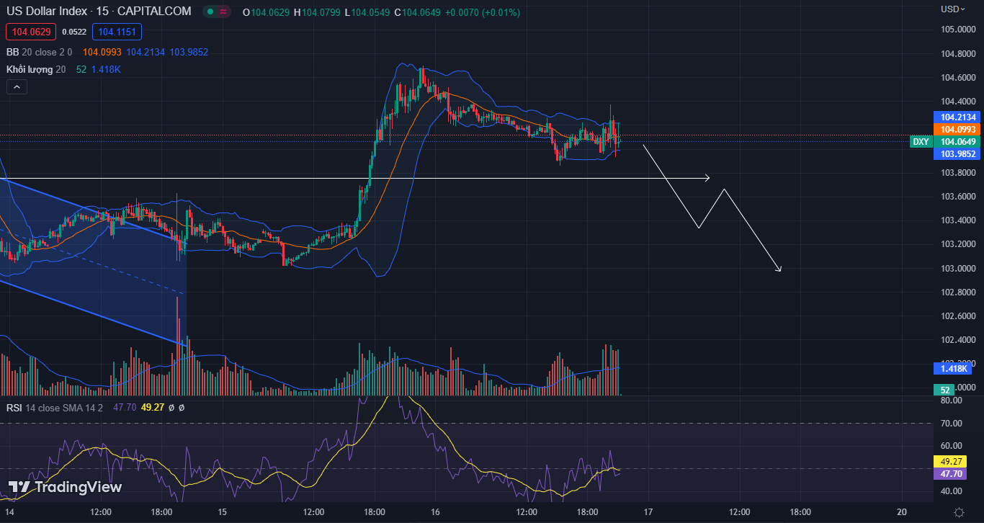The image size is (984, 523).
Task: Open the USD currency dropdown
Action: (x=951, y=9)
